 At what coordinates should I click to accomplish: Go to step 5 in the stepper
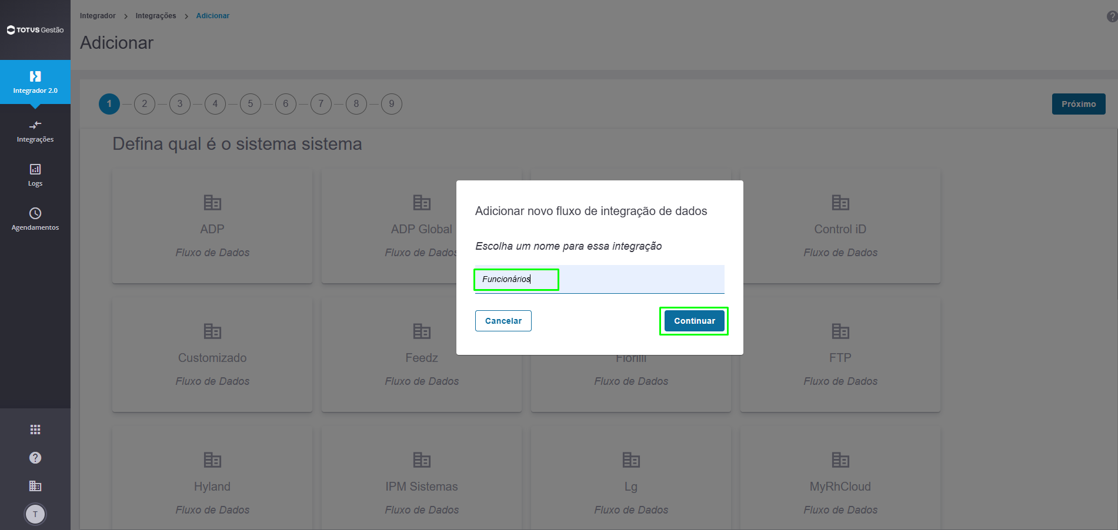pyautogui.click(x=251, y=104)
